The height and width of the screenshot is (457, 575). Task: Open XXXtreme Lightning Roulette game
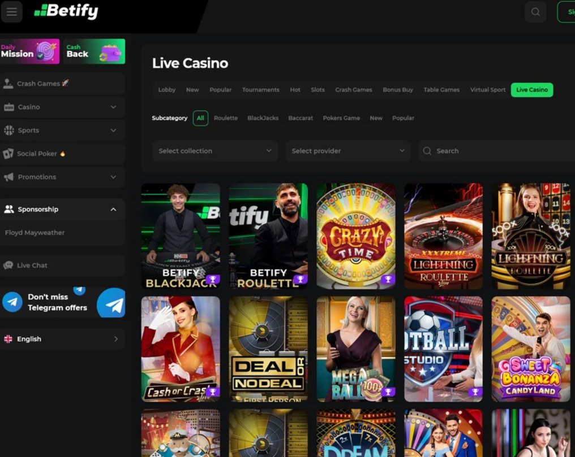click(x=443, y=236)
